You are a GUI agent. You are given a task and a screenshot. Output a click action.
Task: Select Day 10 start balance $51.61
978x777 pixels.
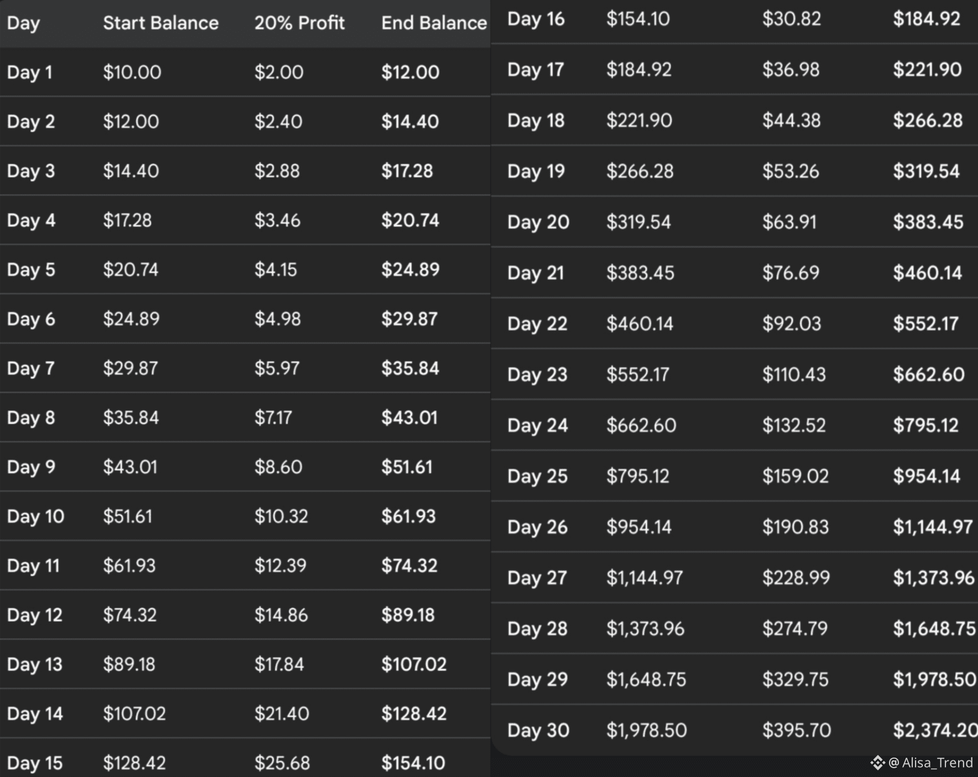click(x=127, y=517)
